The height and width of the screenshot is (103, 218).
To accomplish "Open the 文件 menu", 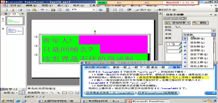I will click(x=15, y=5).
